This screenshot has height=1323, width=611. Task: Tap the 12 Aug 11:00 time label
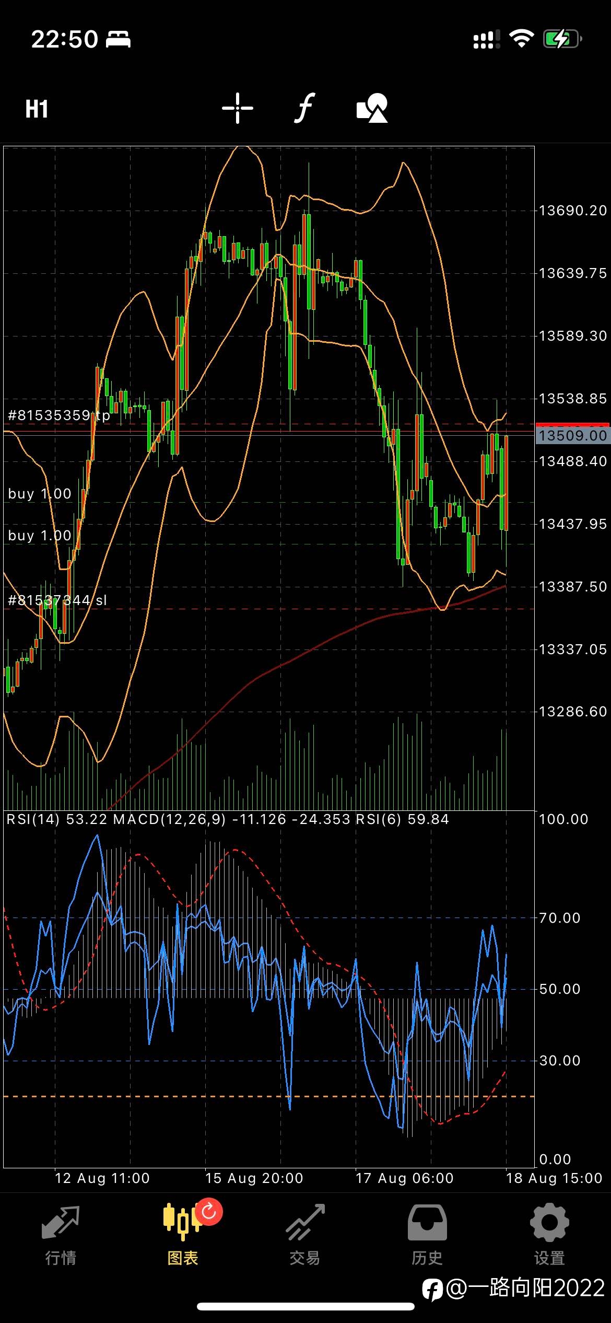[102, 1178]
